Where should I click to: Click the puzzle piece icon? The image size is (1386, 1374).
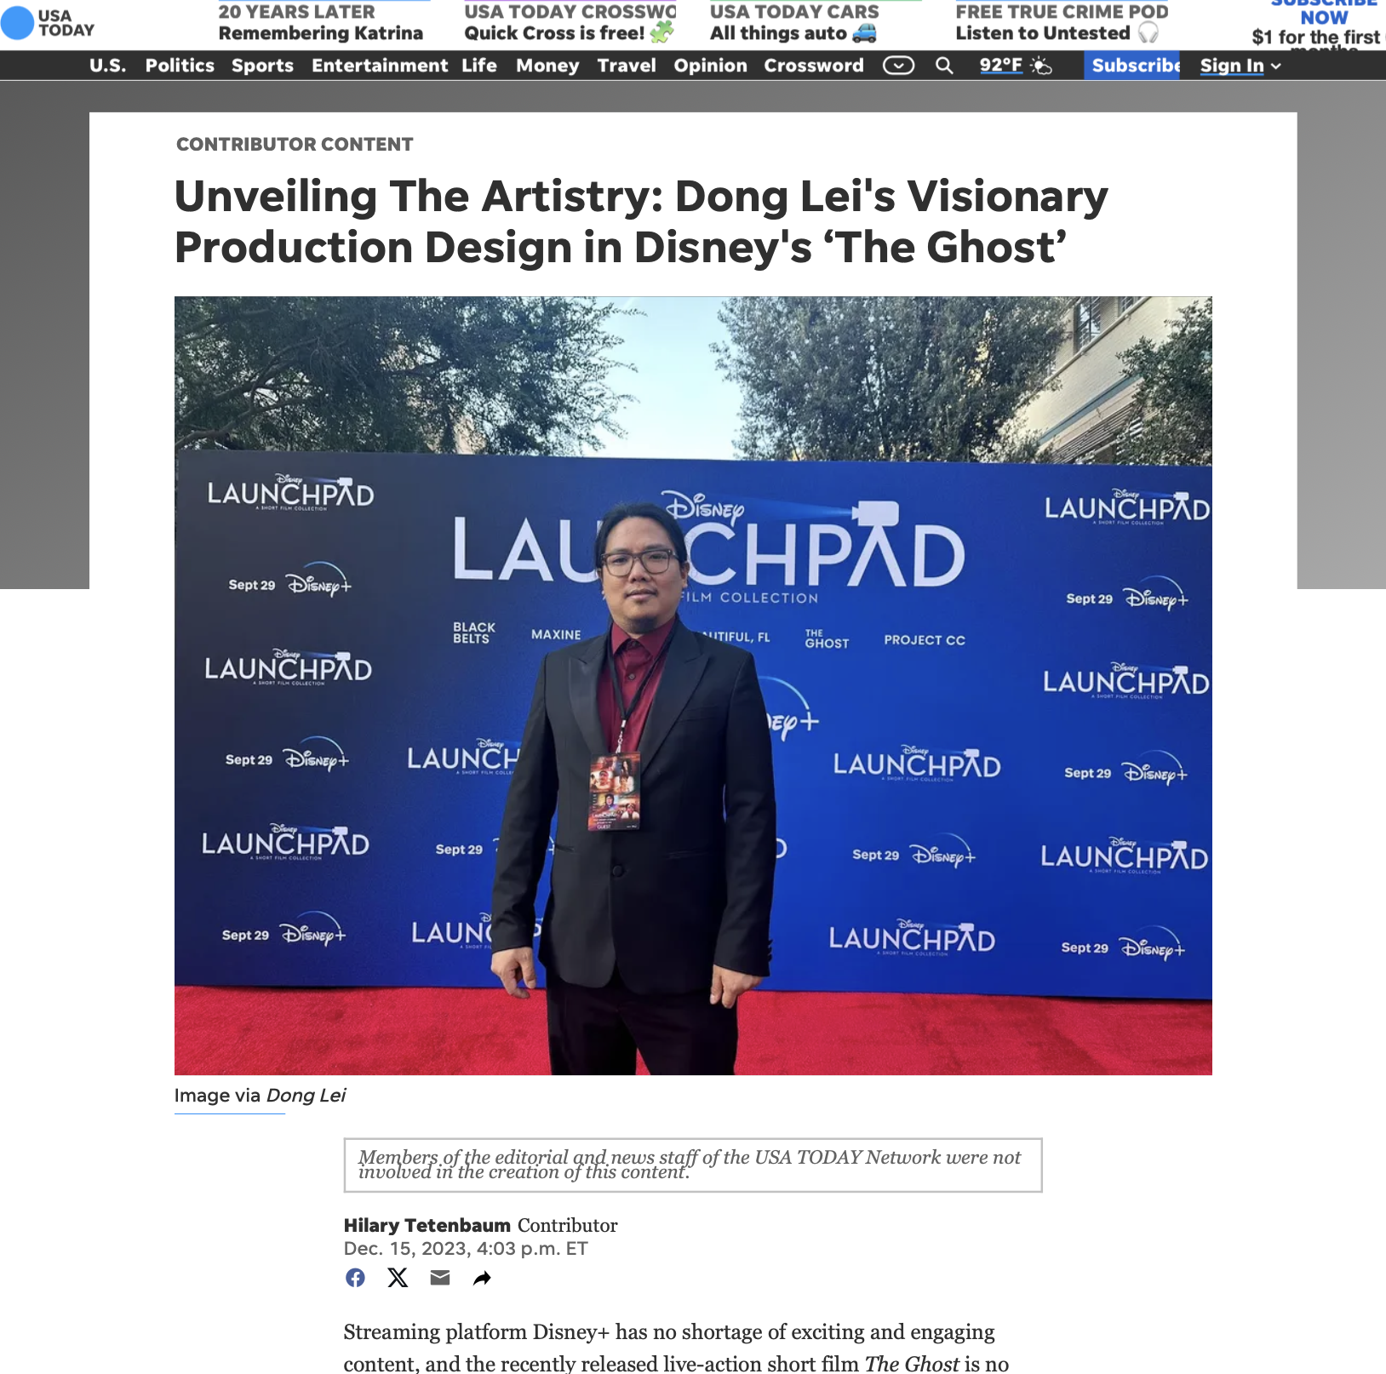pyautogui.click(x=661, y=32)
